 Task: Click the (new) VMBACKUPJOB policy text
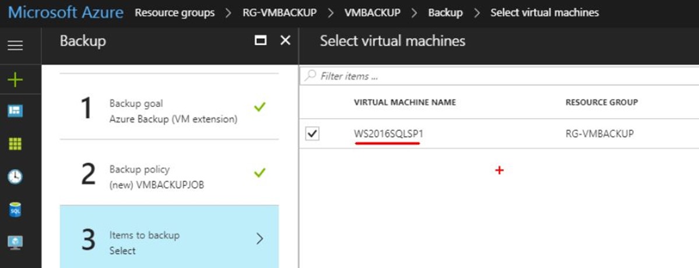click(x=156, y=185)
